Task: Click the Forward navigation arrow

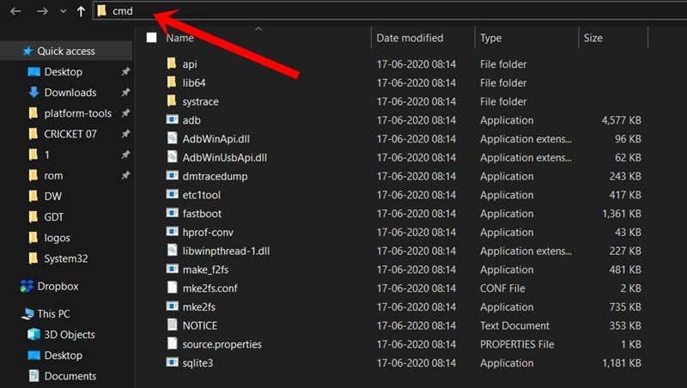Action: [41, 11]
